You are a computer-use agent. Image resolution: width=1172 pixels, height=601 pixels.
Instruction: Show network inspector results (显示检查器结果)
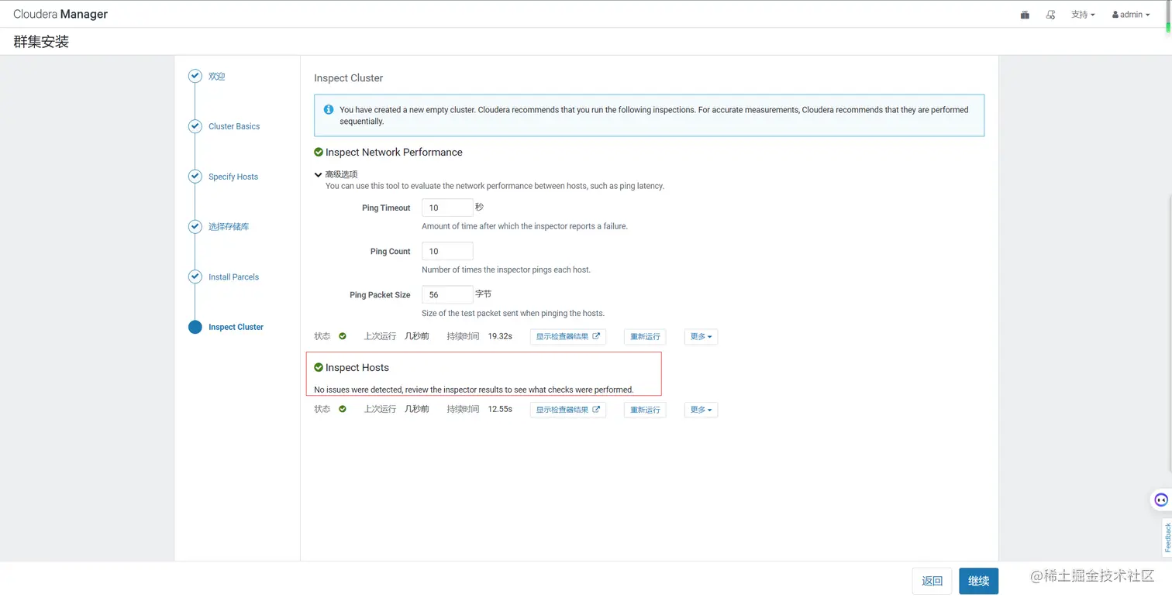tap(568, 336)
